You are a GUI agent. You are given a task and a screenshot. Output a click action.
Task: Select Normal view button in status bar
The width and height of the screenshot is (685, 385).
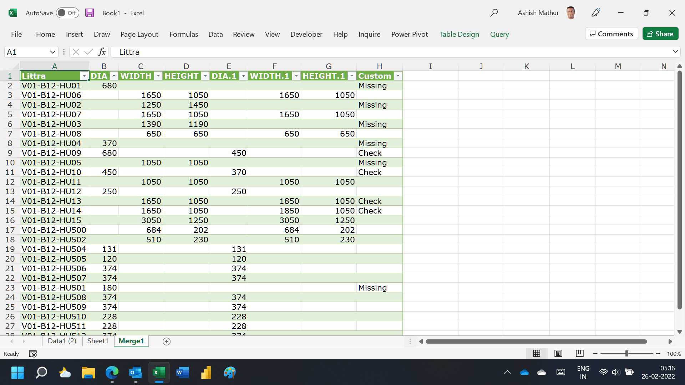click(x=536, y=353)
